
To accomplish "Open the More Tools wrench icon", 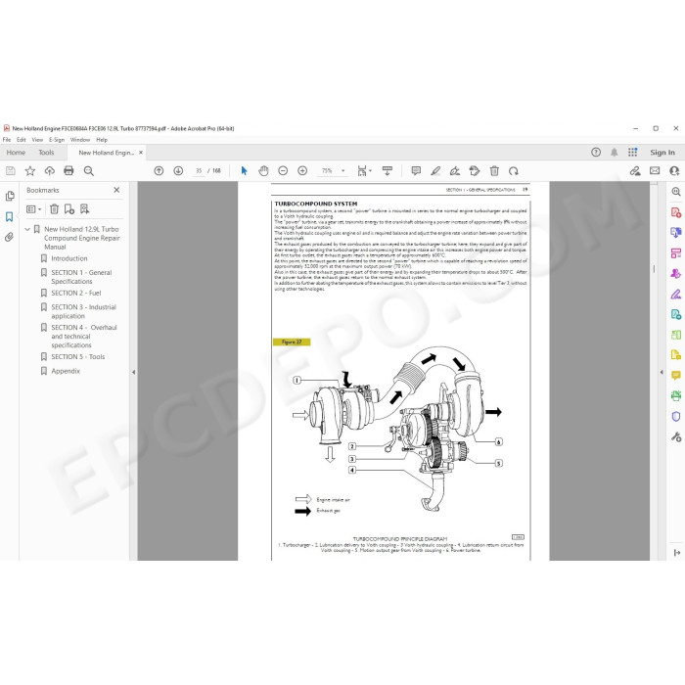I will click(676, 436).
